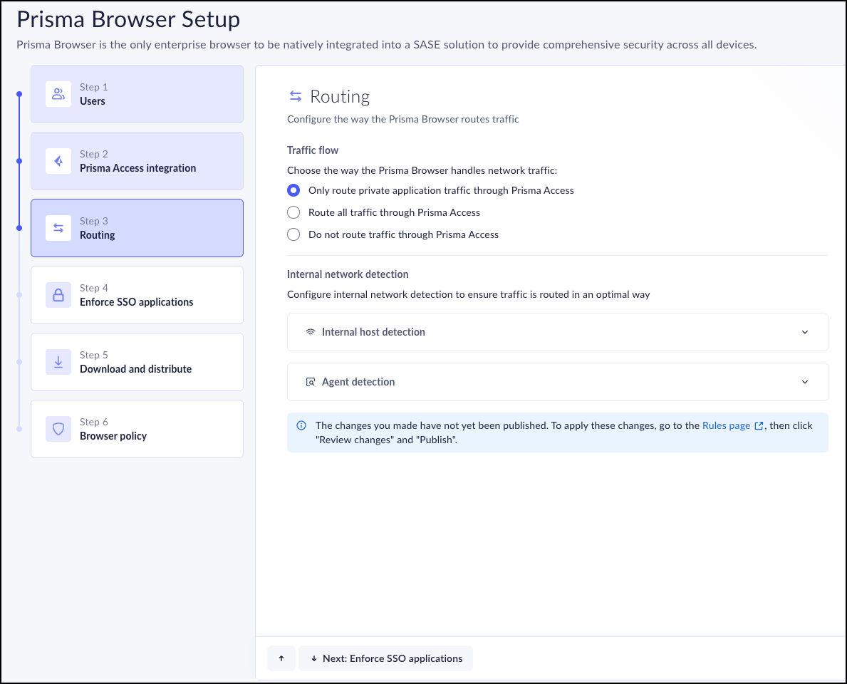Click the lock icon for Enforce SSO
This screenshot has height=684, width=847.
click(x=58, y=295)
